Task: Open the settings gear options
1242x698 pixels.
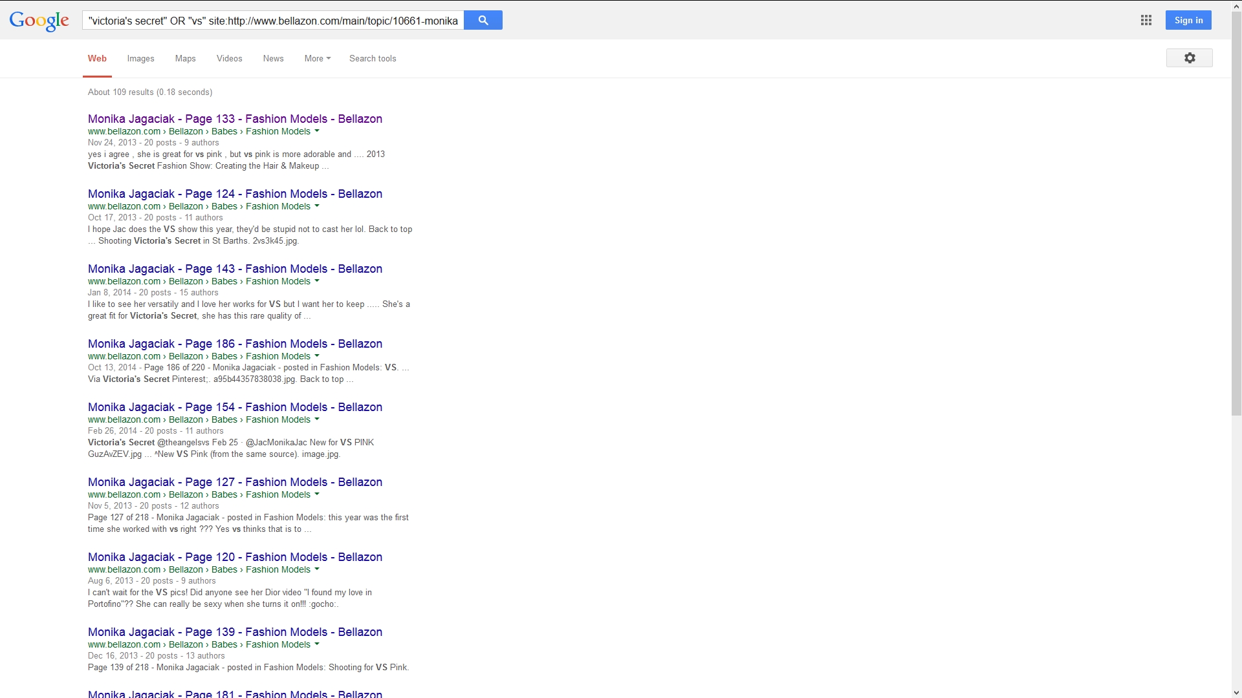Action: tap(1189, 58)
